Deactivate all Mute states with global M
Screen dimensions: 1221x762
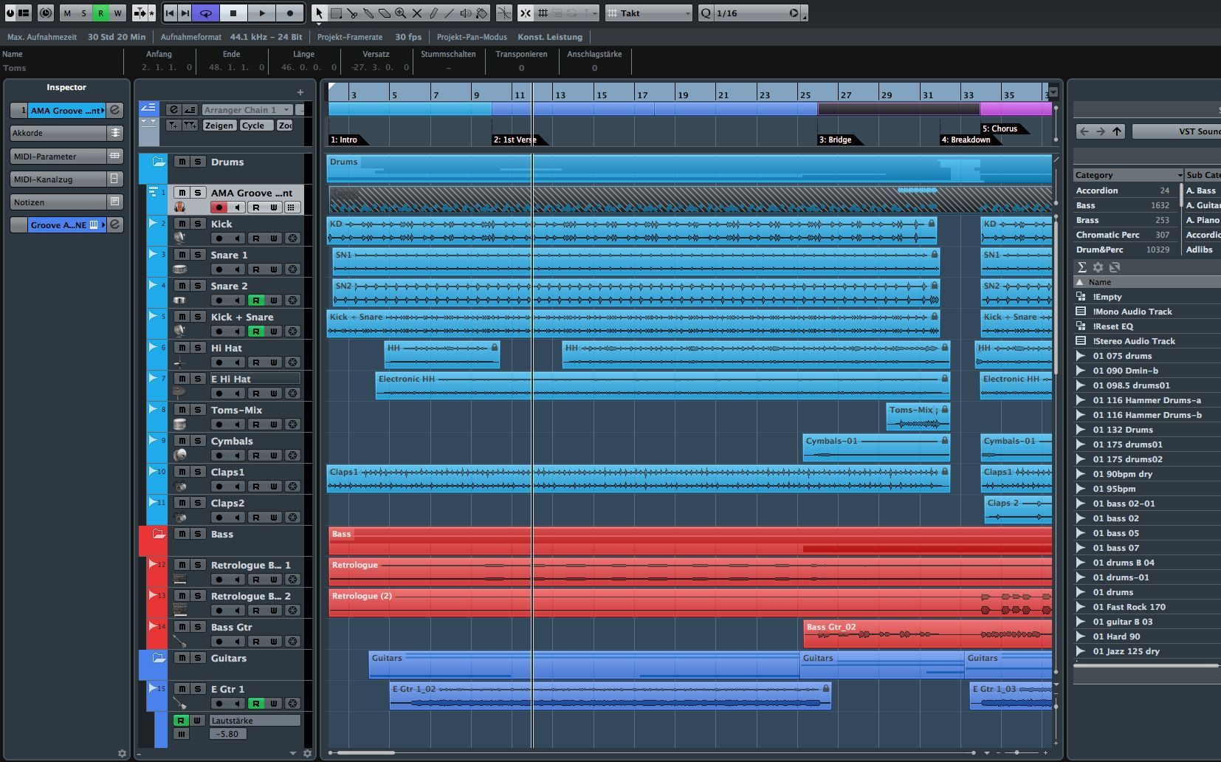click(68, 13)
